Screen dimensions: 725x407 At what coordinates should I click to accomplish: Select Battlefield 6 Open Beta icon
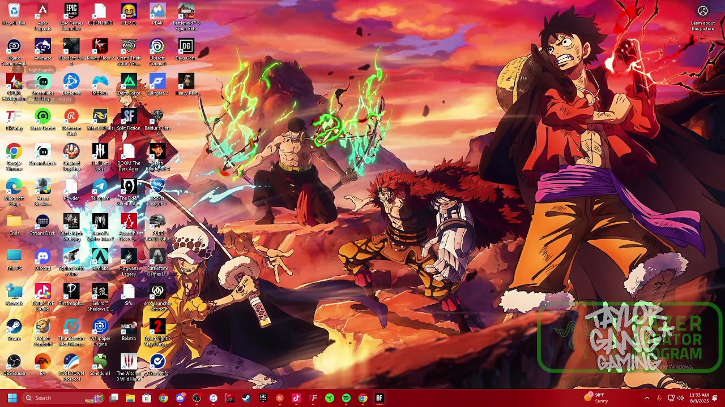(x=186, y=17)
